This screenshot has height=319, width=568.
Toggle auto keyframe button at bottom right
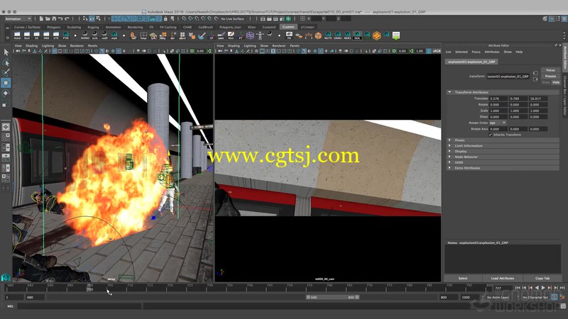click(x=555, y=297)
